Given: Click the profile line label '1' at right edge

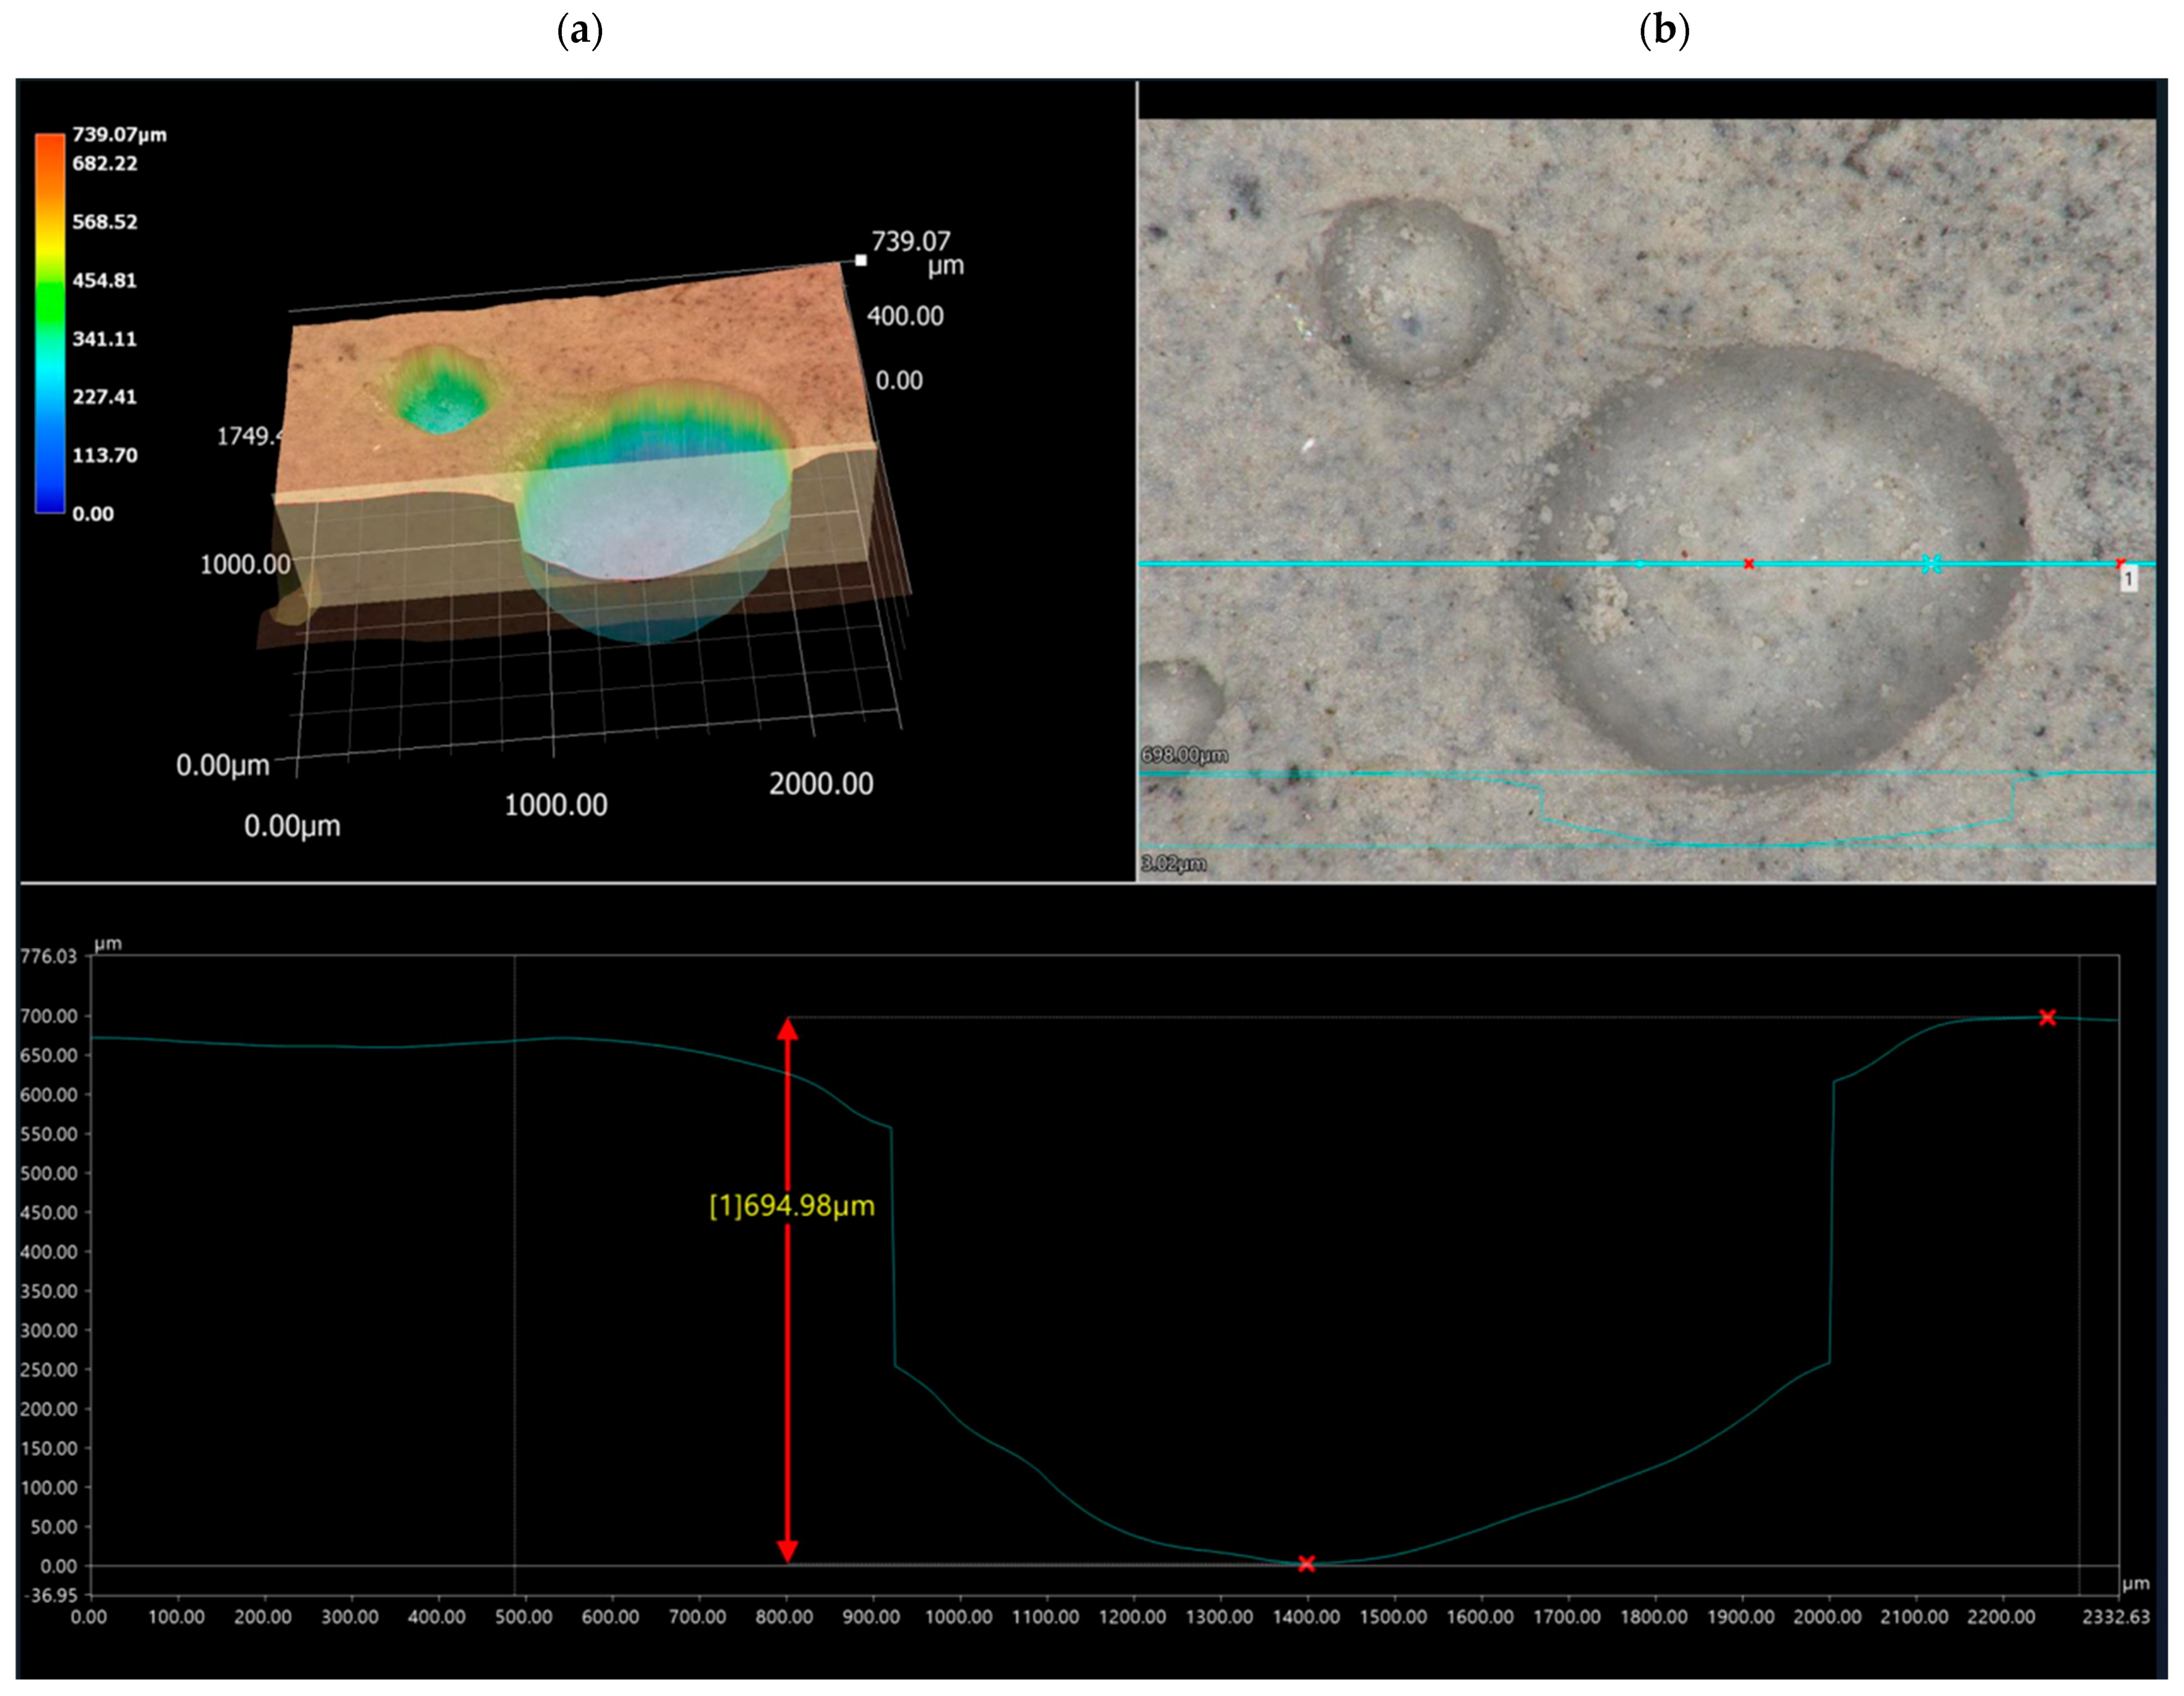Looking at the screenshot, I should tap(2129, 578).
